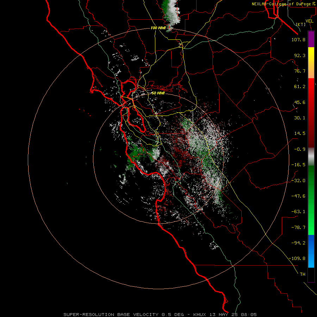
Task: Click the -16.5 velocity scale value
Action: coord(298,165)
